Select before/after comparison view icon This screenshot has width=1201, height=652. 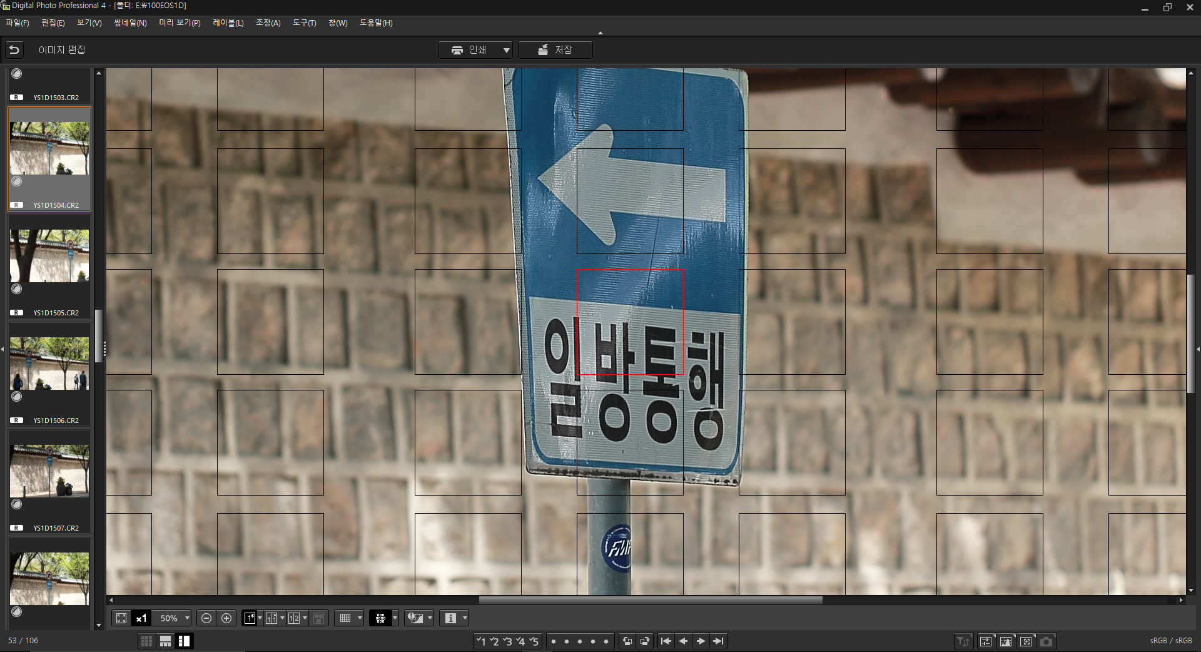271,618
